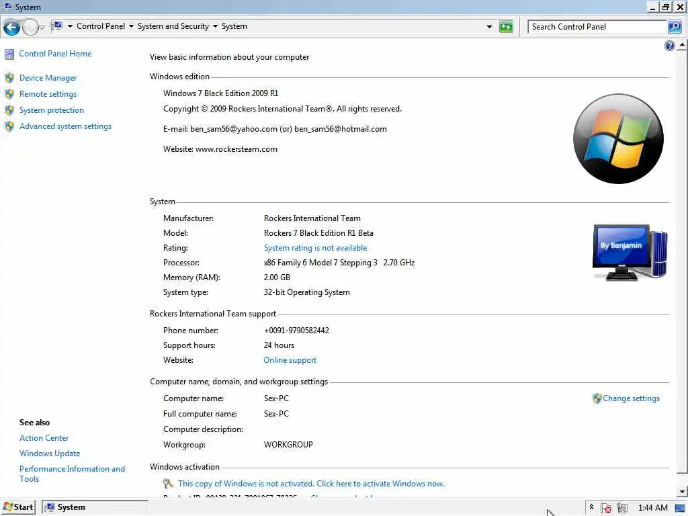Click the 'WORKGROUP' value
This screenshot has height=516, width=688.
[x=288, y=445]
